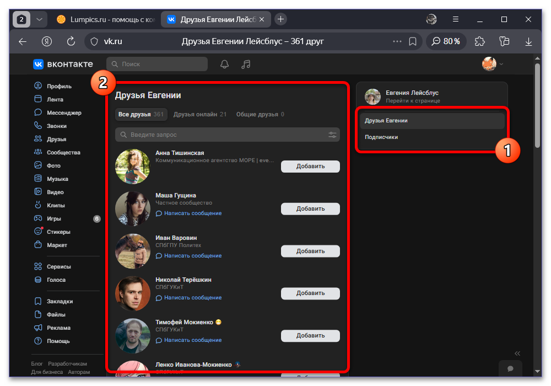Open the 80% zoom control
The height and width of the screenshot is (386, 551).
[x=446, y=41]
